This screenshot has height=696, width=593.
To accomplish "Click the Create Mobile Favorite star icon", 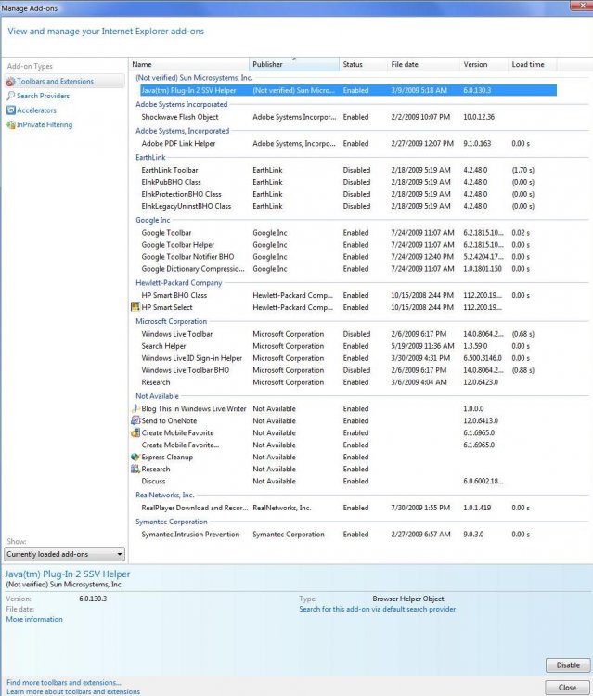I will [135, 432].
